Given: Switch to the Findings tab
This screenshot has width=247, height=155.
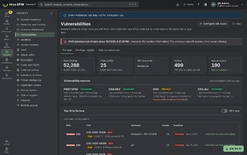Looking at the screenshot, I should coord(85,50).
